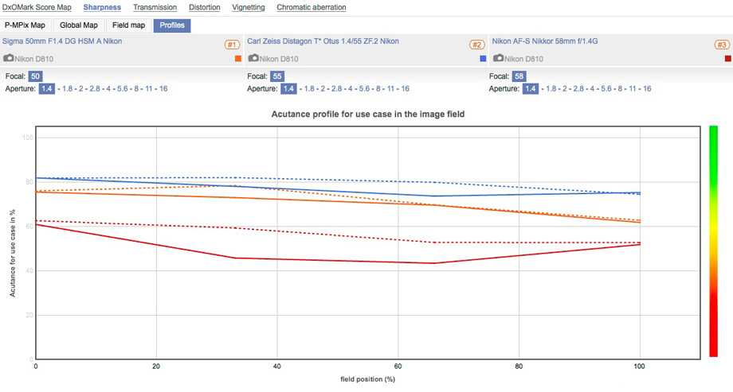The image size is (733, 392).
Task: Switch to the Transmission tab
Action: (x=155, y=7)
